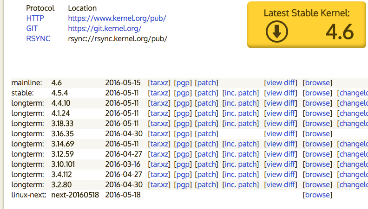The width and height of the screenshot is (368, 209).
Task: Browse the mainline 4.6 tree
Action: [x=317, y=83]
